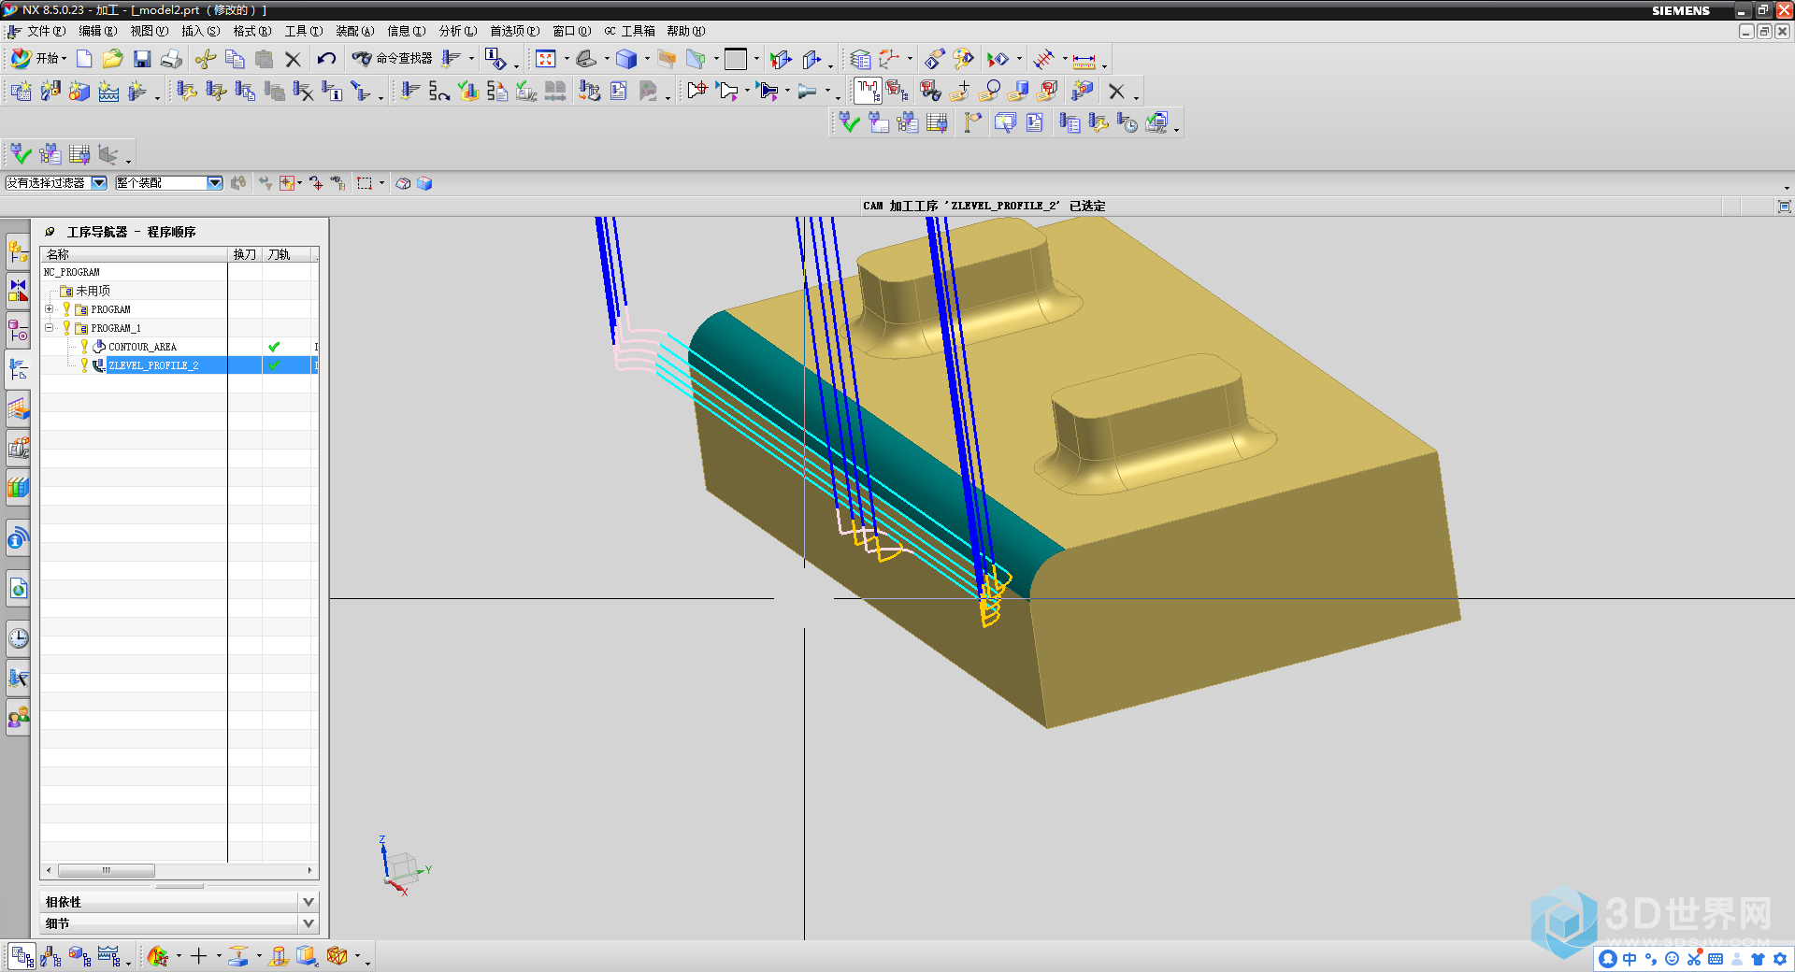1795x972 pixels.
Task: Click the 换刀 column header
Action: [x=245, y=254]
